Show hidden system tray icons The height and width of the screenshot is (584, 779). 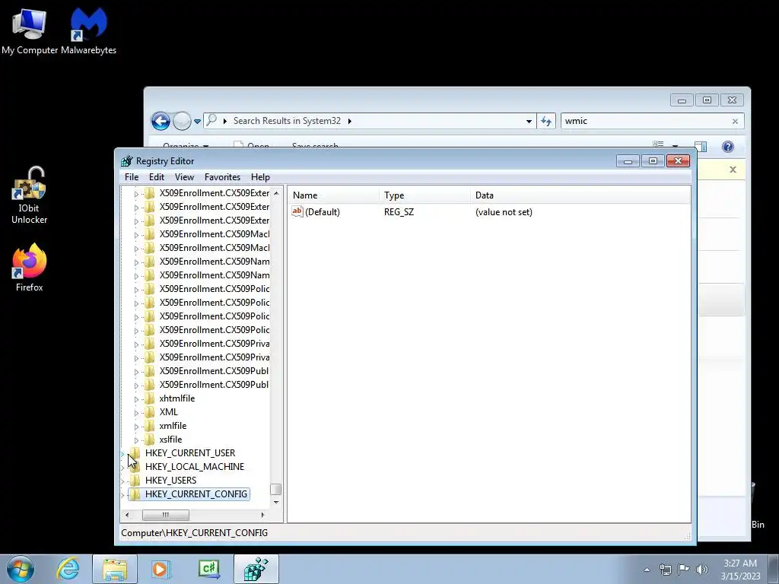647,570
